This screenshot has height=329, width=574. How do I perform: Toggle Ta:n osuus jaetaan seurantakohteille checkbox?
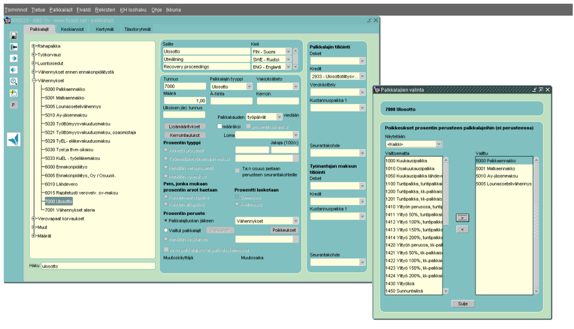point(237,171)
